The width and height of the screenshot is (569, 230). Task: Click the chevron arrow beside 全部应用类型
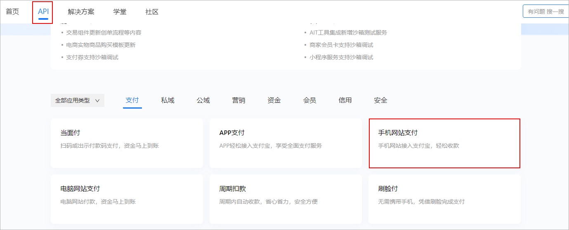[97, 100]
